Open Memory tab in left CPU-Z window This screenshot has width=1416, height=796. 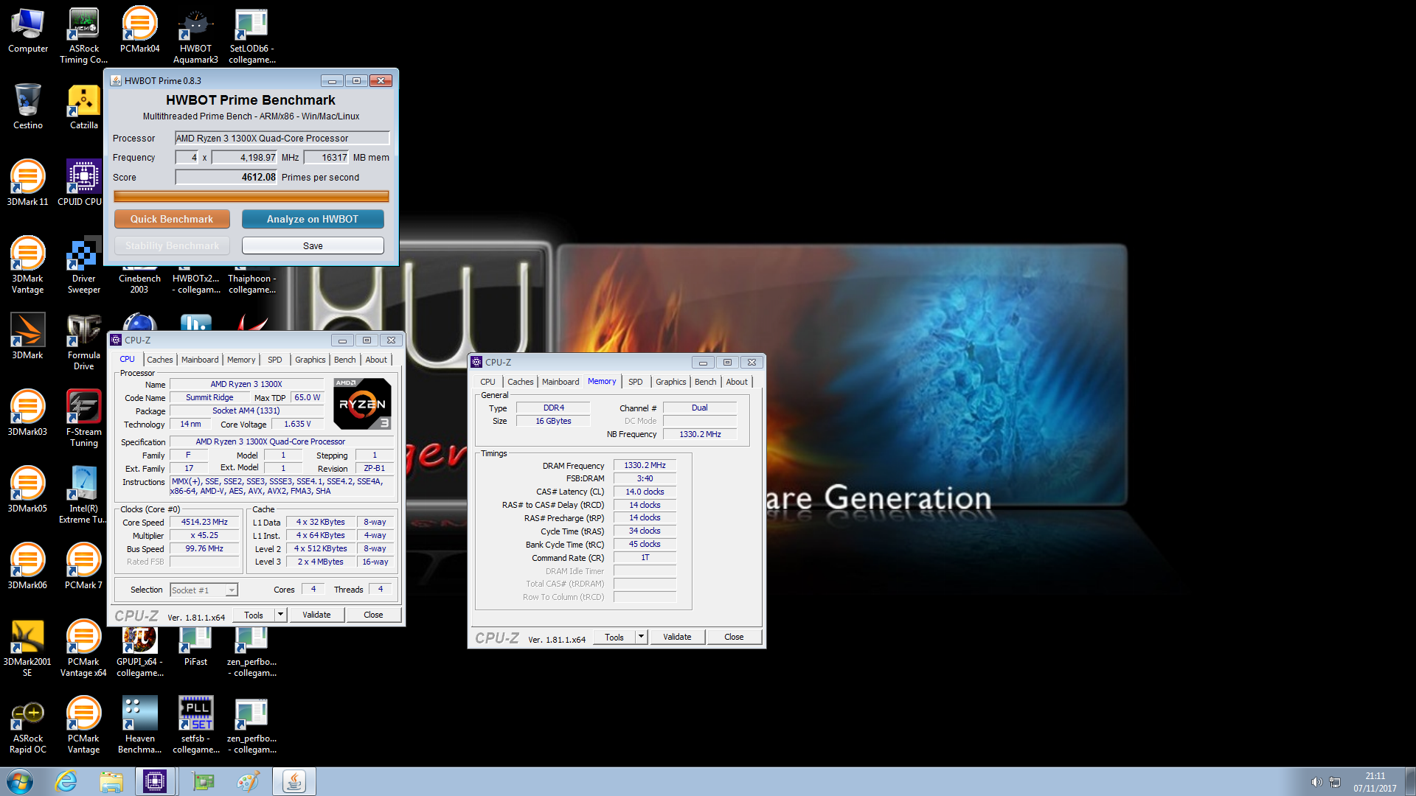(x=240, y=360)
